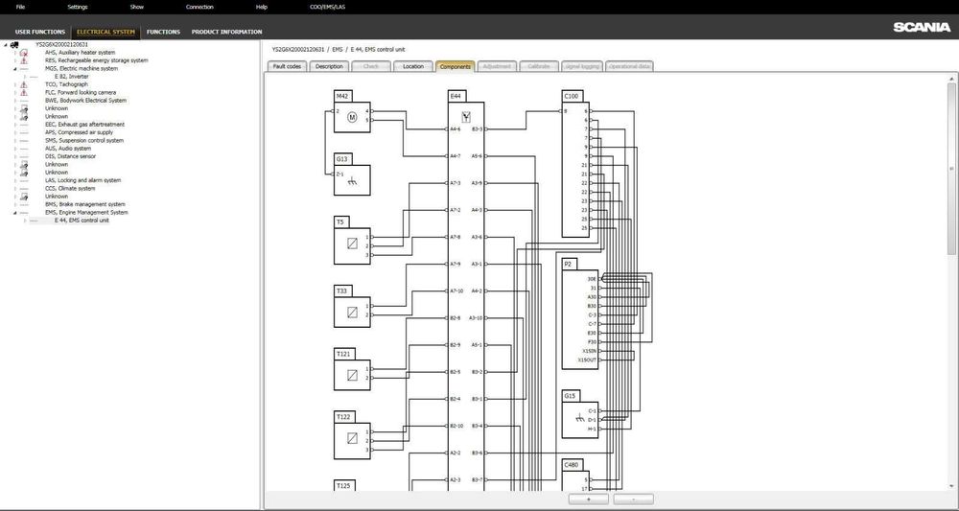Select LAS, Locking and alarm system
This screenshot has width=959, height=511.
83,180
